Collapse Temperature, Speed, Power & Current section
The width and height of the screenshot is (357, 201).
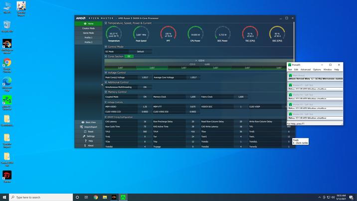106,23
